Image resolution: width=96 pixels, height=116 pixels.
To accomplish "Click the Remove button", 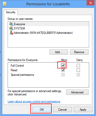I will (79, 52).
